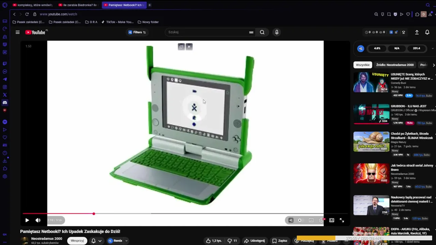
Task: Toggle subtitles in the player
Action: (x=311, y=220)
